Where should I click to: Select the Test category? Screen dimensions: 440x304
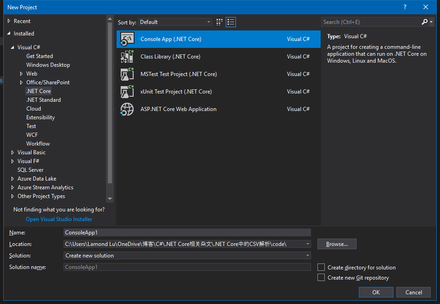tap(31, 126)
